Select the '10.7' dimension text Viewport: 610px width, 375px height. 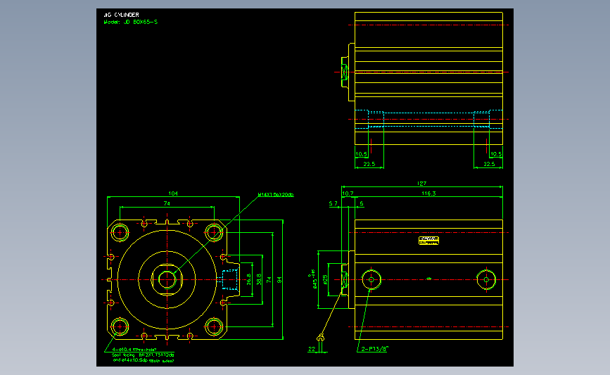click(348, 193)
